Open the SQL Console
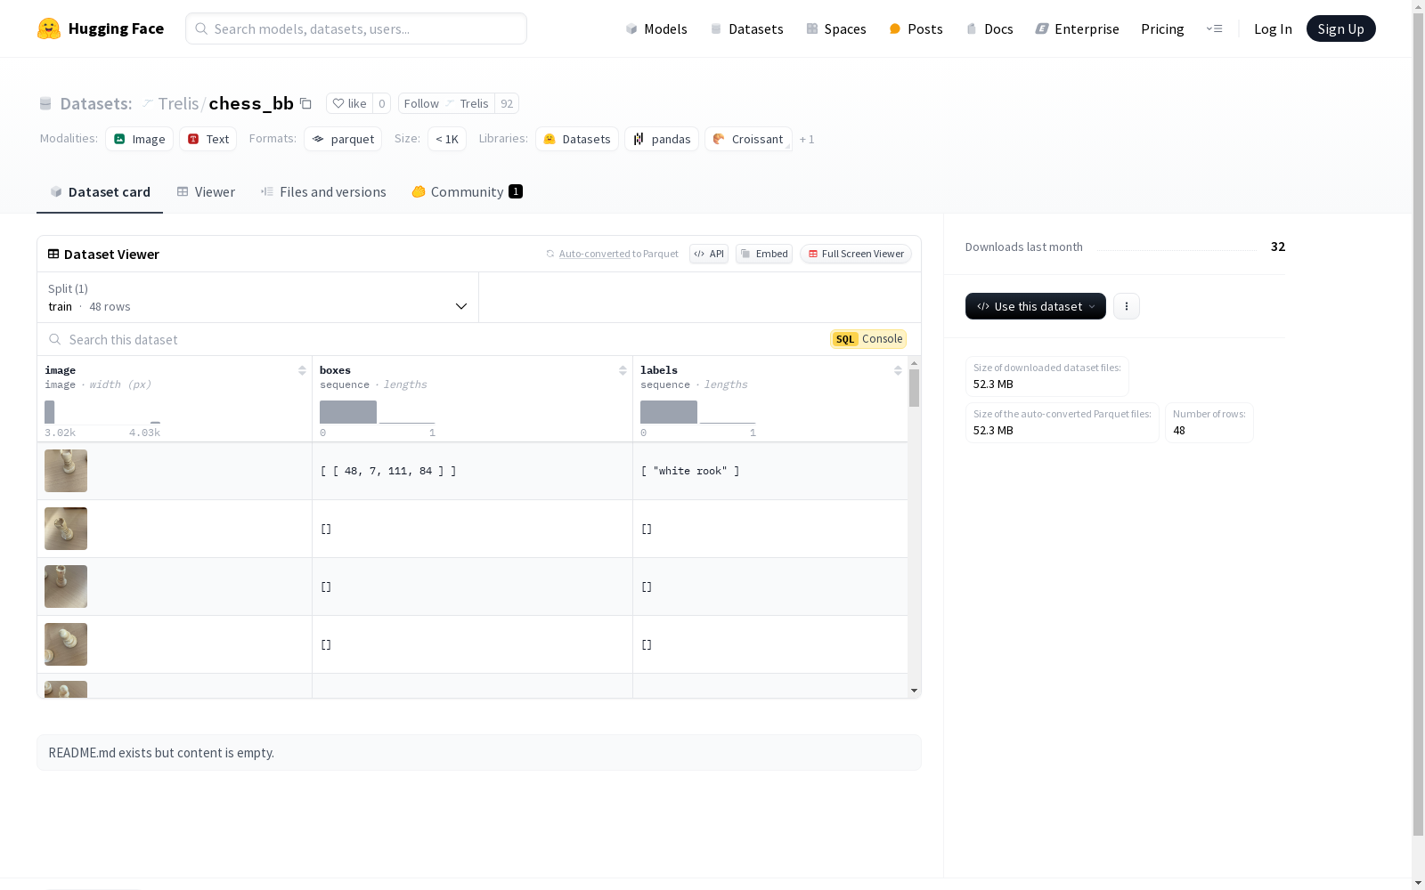The height and width of the screenshot is (890, 1425). pos(868,339)
